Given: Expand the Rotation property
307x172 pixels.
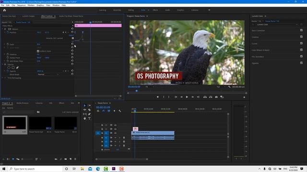Looking at the screenshot, I should pyautogui.click(x=5, y=54).
